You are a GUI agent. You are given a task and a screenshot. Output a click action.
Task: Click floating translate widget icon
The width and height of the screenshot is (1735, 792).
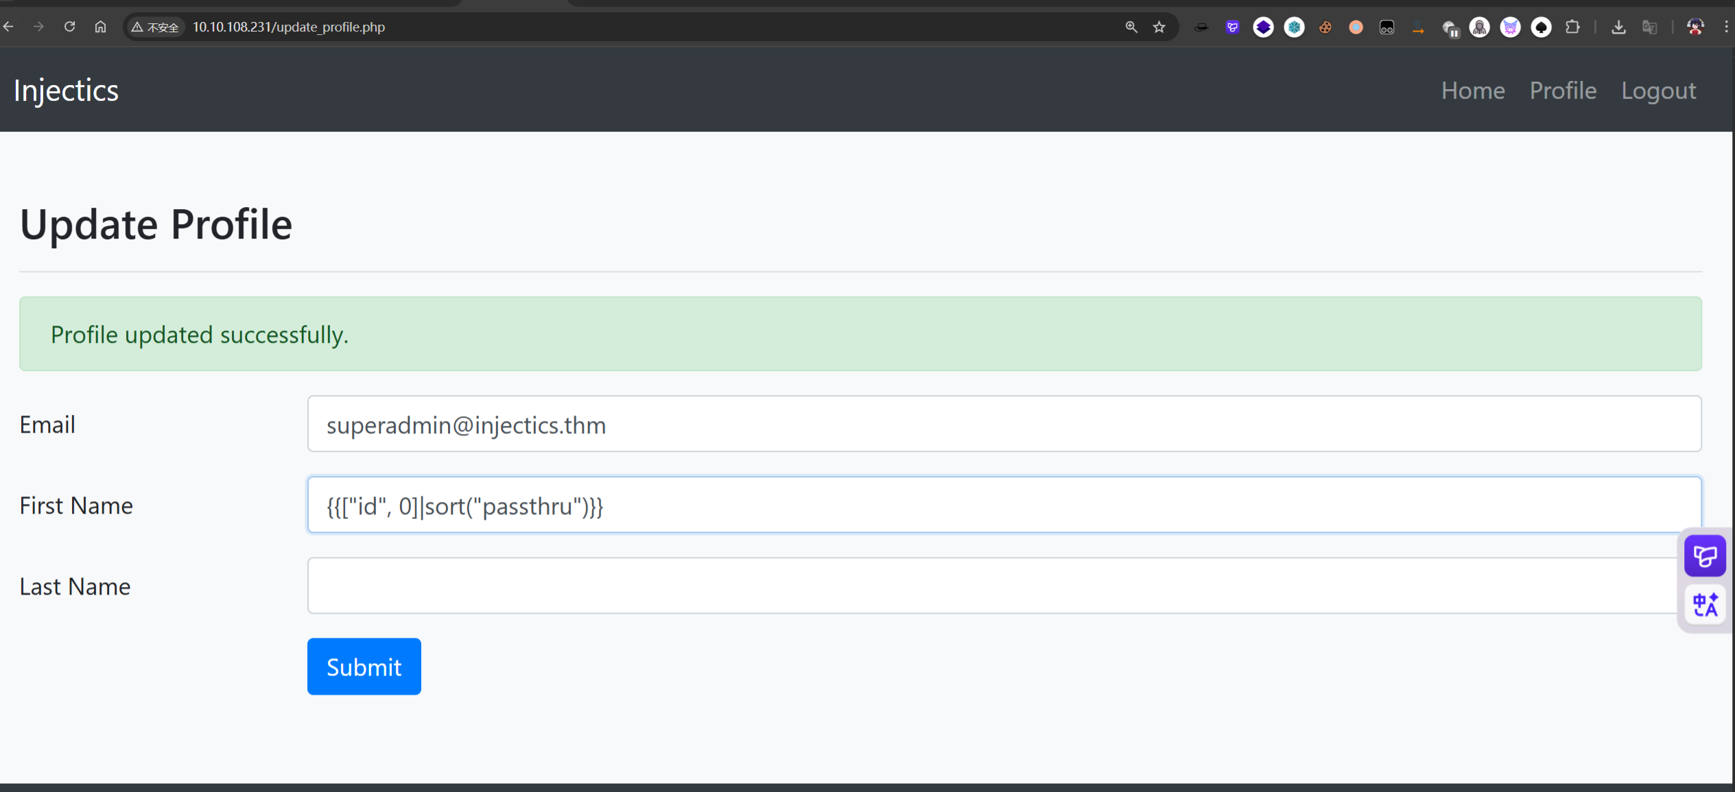point(1705,605)
